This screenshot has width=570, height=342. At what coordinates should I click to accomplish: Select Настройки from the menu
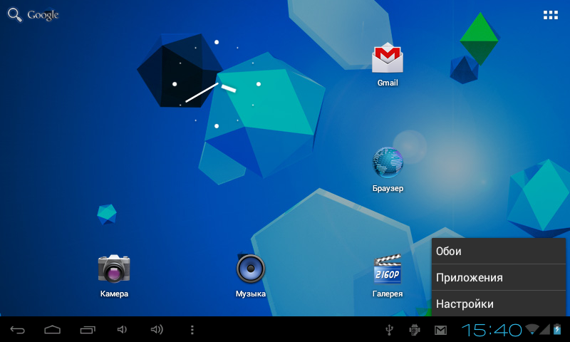(x=498, y=304)
